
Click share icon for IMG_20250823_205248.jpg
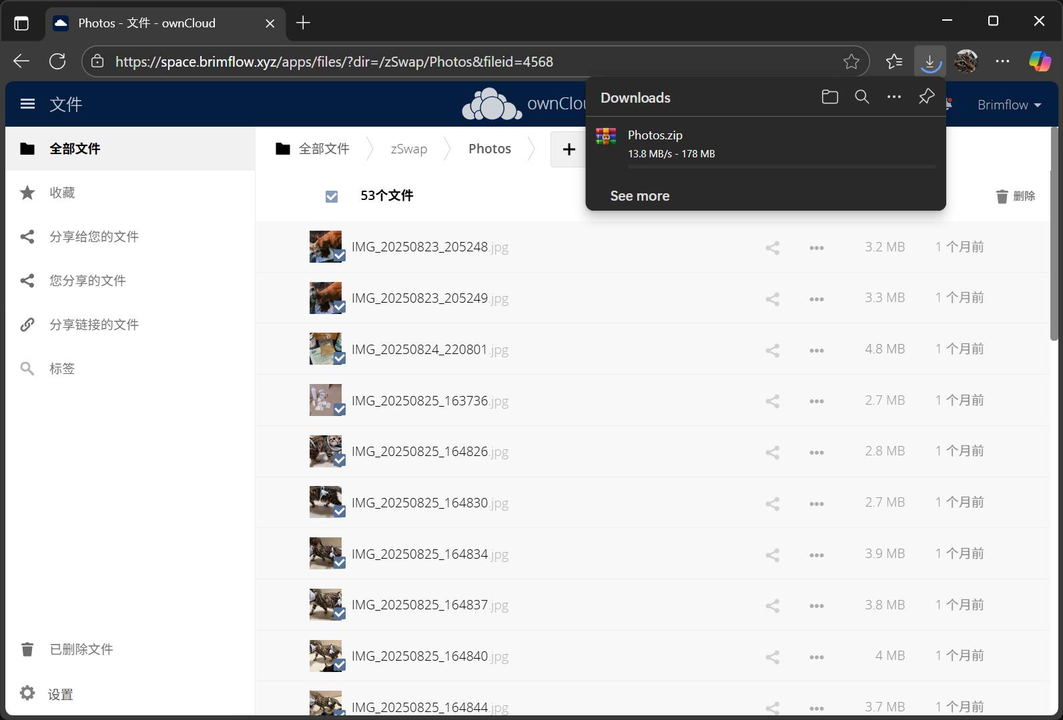coord(772,248)
